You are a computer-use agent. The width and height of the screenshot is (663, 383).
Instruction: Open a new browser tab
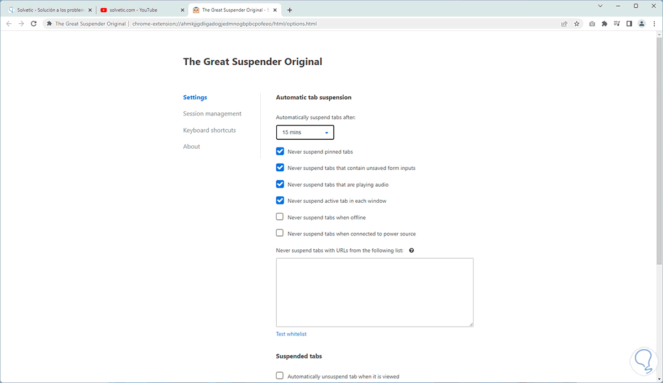point(290,10)
